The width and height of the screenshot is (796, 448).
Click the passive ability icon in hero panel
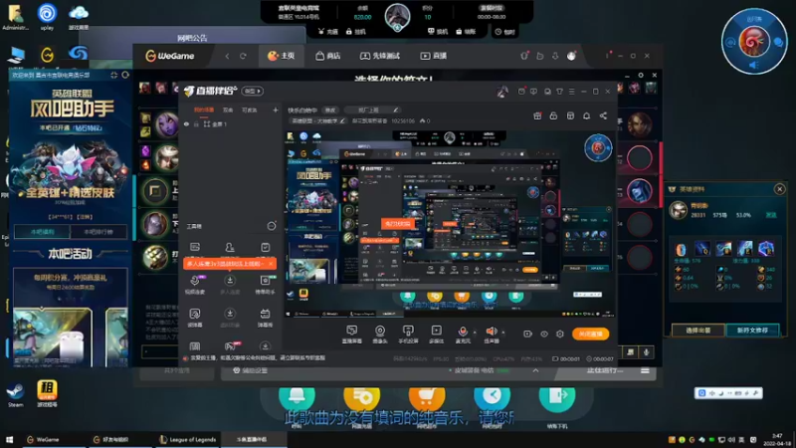(x=681, y=249)
